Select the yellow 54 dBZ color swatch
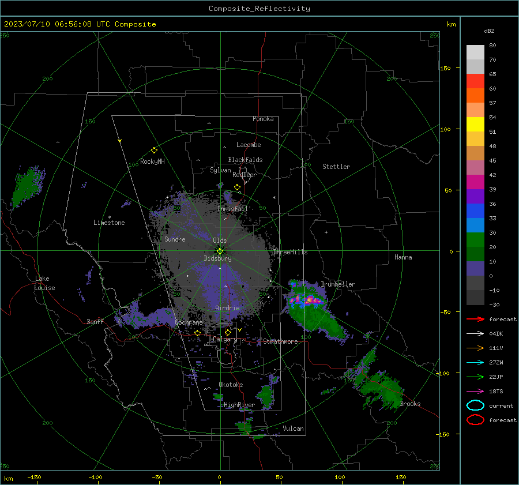519x485 pixels. [x=475, y=125]
